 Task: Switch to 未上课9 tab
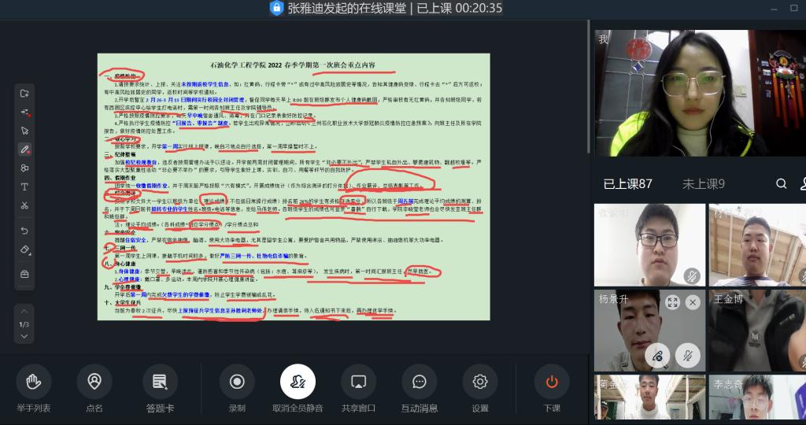click(703, 184)
